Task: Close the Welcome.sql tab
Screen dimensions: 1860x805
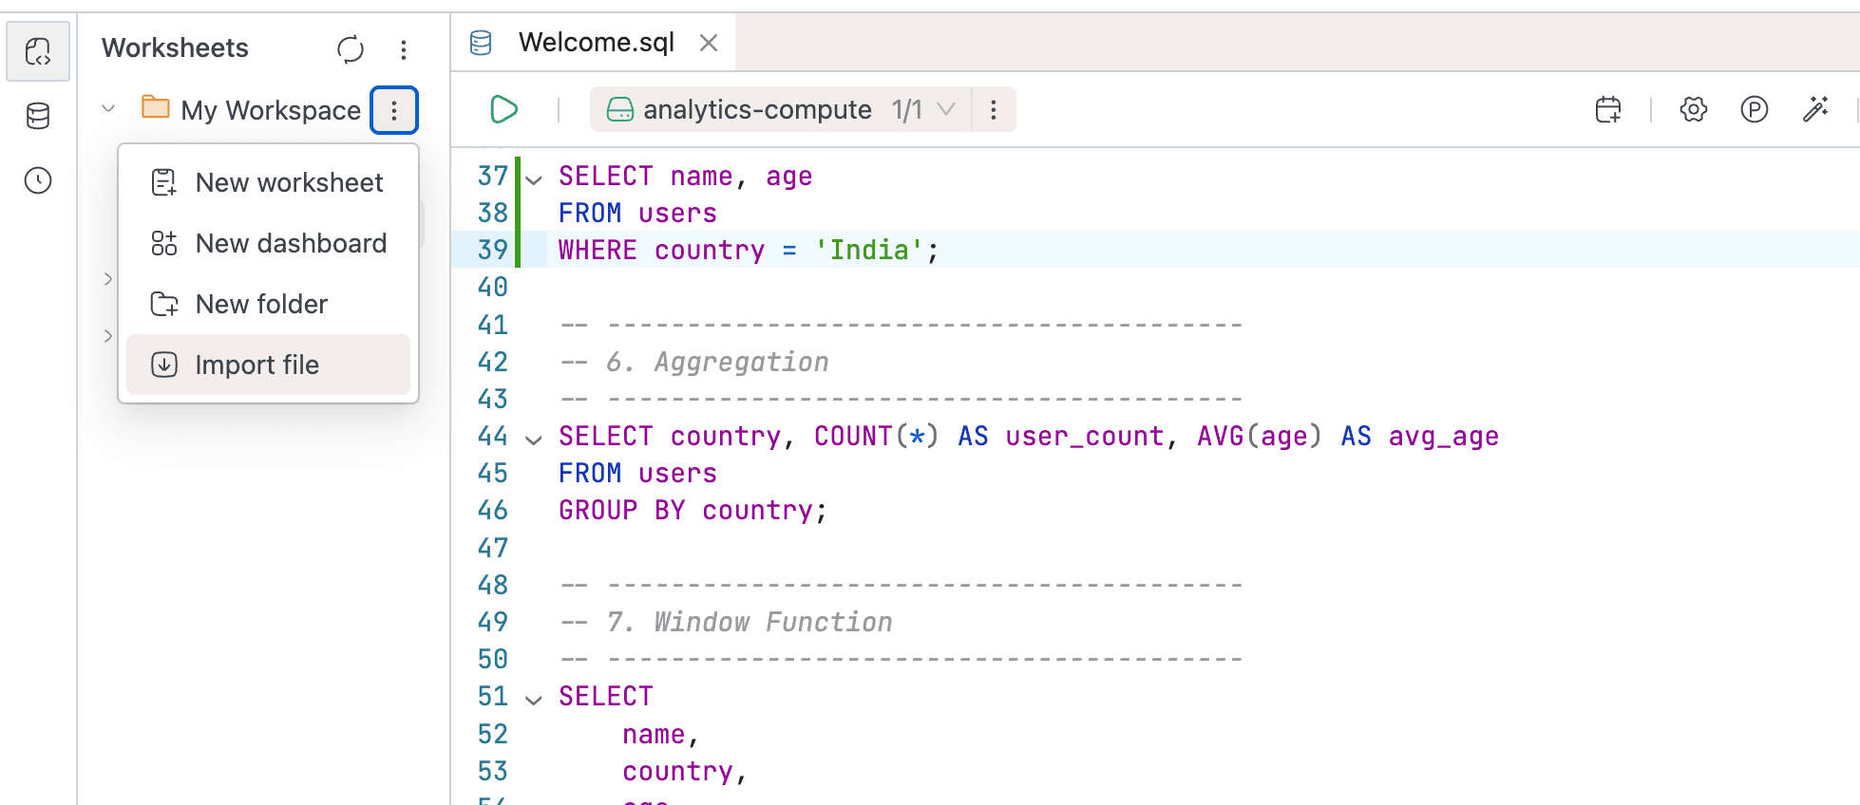Action: pyautogui.click(x=708, y=43)
